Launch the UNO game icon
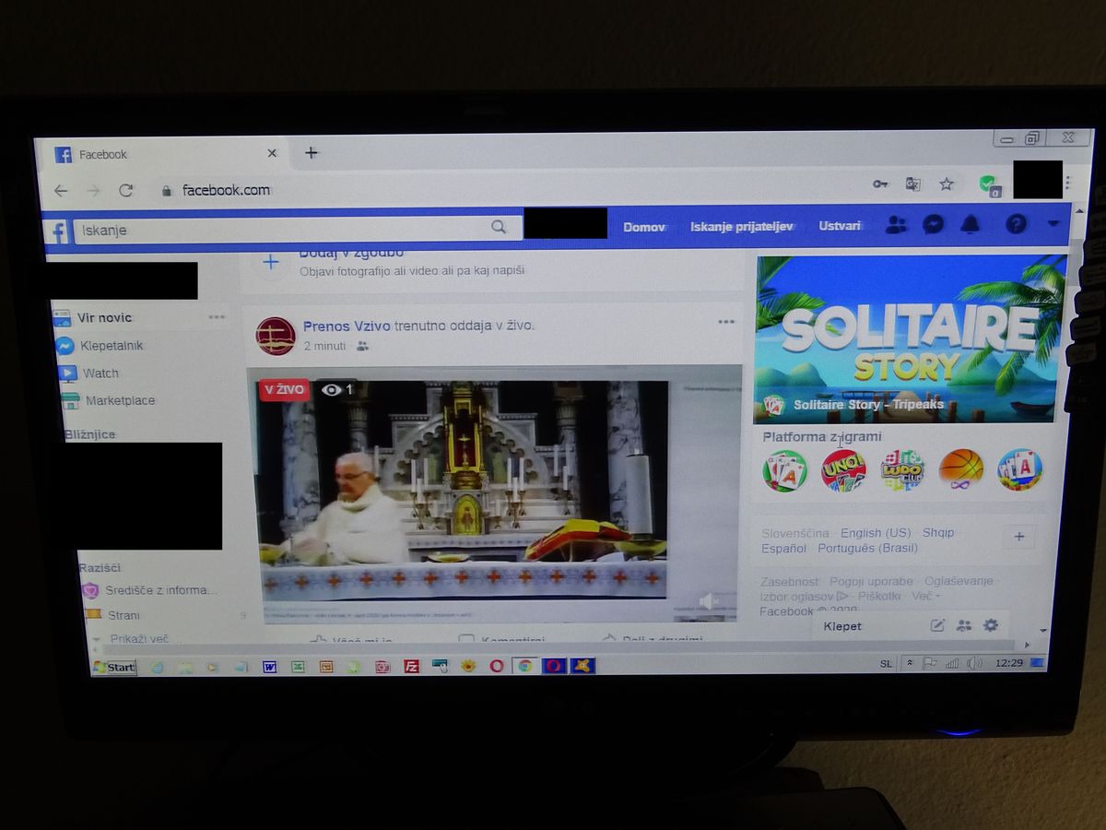Screen dimensions: 1106x830 tap(843, 470)
